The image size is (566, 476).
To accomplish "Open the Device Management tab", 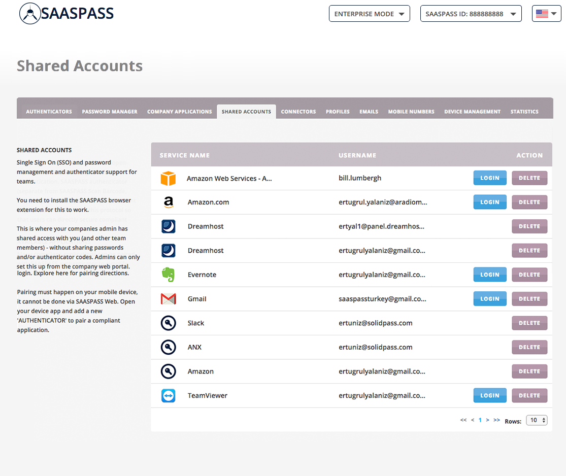I will point(473,112).
